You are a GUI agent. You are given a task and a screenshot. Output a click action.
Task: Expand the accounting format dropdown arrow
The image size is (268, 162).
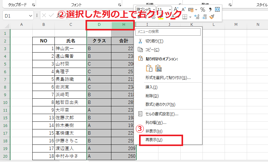(196, 10)
